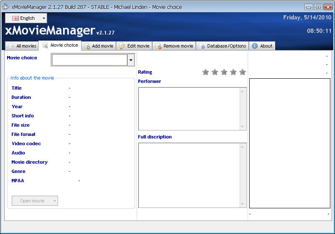335x234 pixels.
Task: Click the Database/Options tab icon
Action: click(x=202, y=46)
